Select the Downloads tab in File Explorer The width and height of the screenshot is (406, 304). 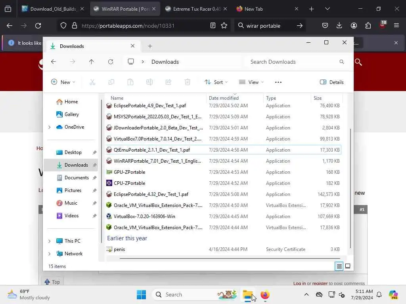(x=93, y=46)
